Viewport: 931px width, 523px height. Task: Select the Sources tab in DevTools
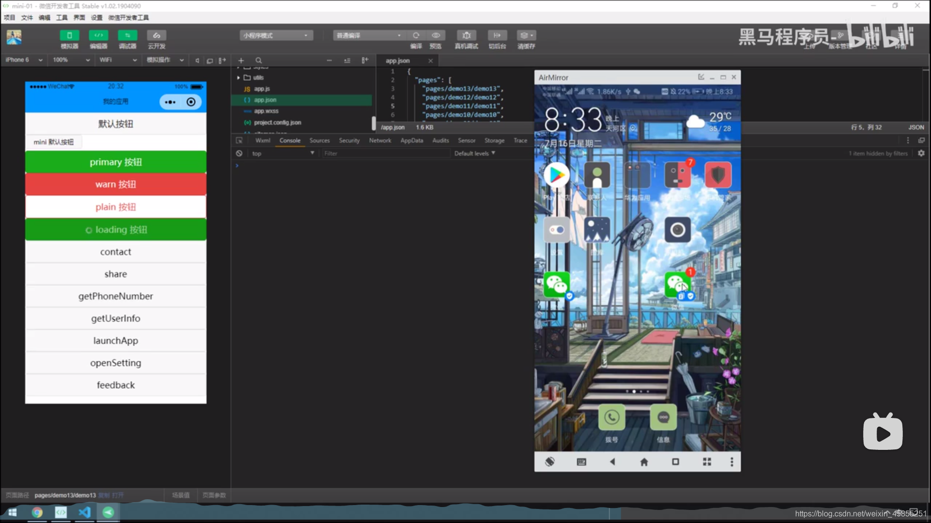coord(319,140)
